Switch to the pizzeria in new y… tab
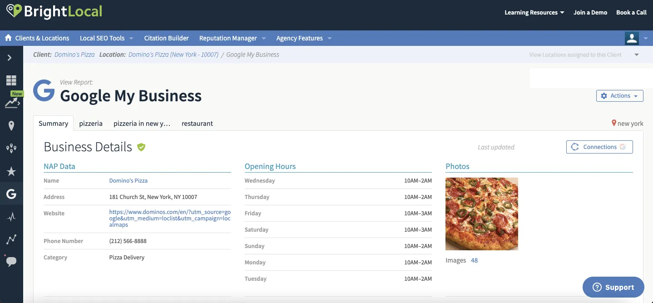Screen dimensions: 653x303 click(x=142, y=123)
